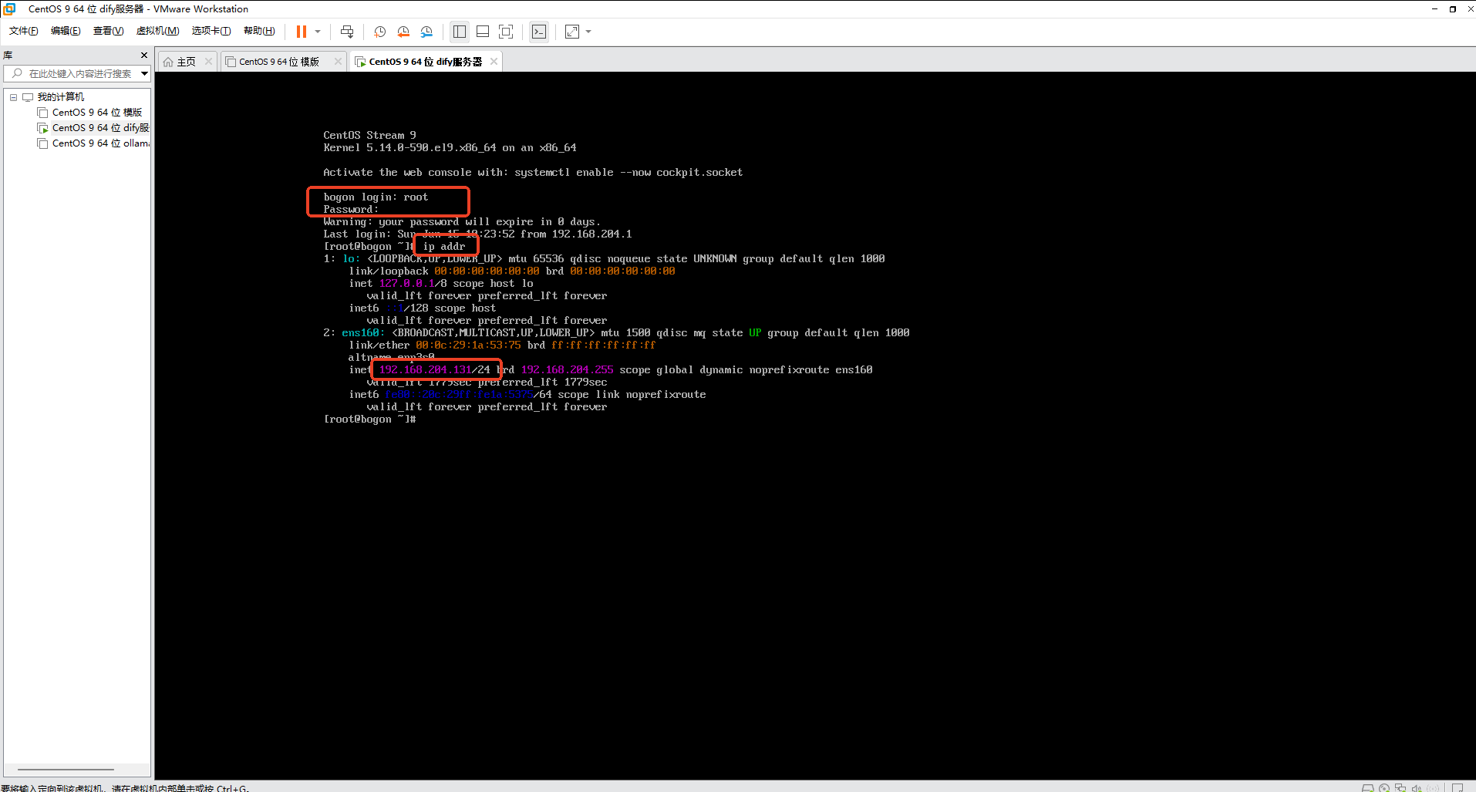Click the USB/Bluetooth device status icon

coord(1434,788)
